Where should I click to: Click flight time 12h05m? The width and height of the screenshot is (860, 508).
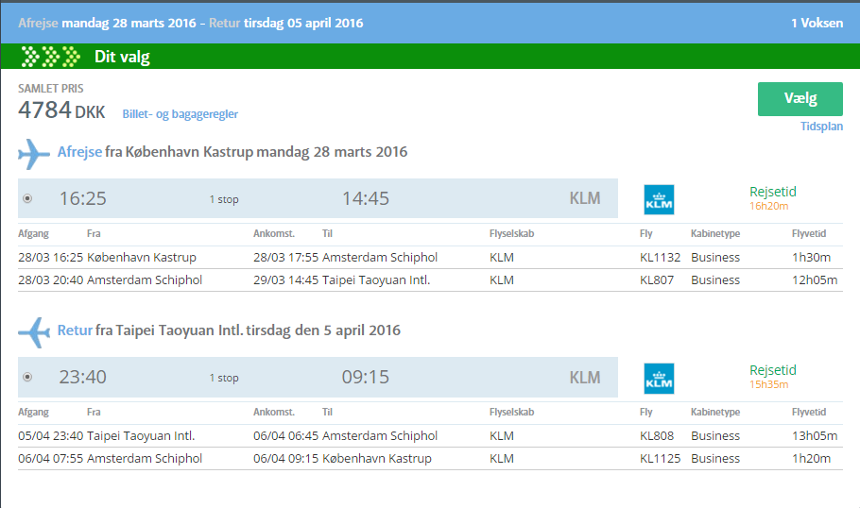click(815, 280)
